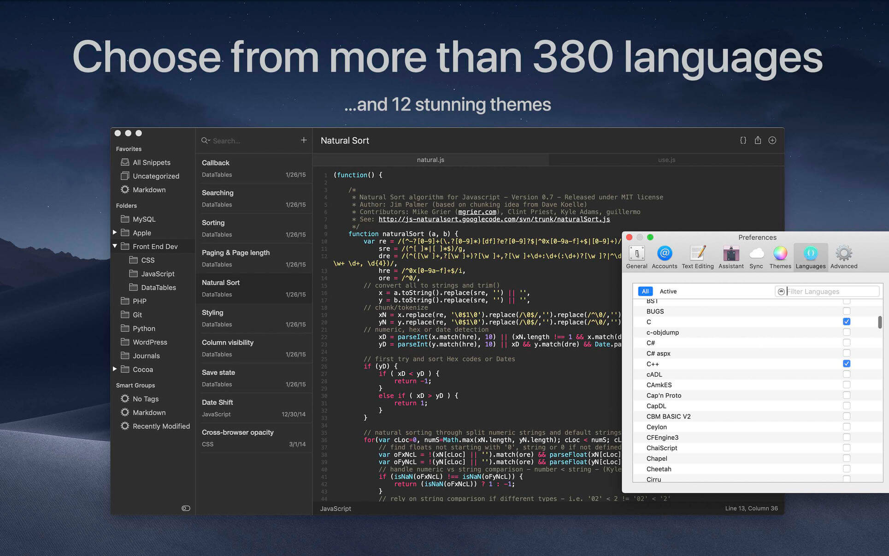Click the curly braces icon in header
This screenshot has width=889, height=556.
[743, 140]
